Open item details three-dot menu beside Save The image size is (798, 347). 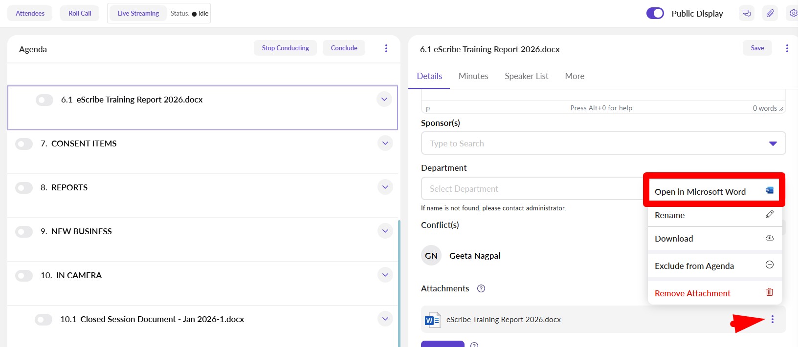787,48
